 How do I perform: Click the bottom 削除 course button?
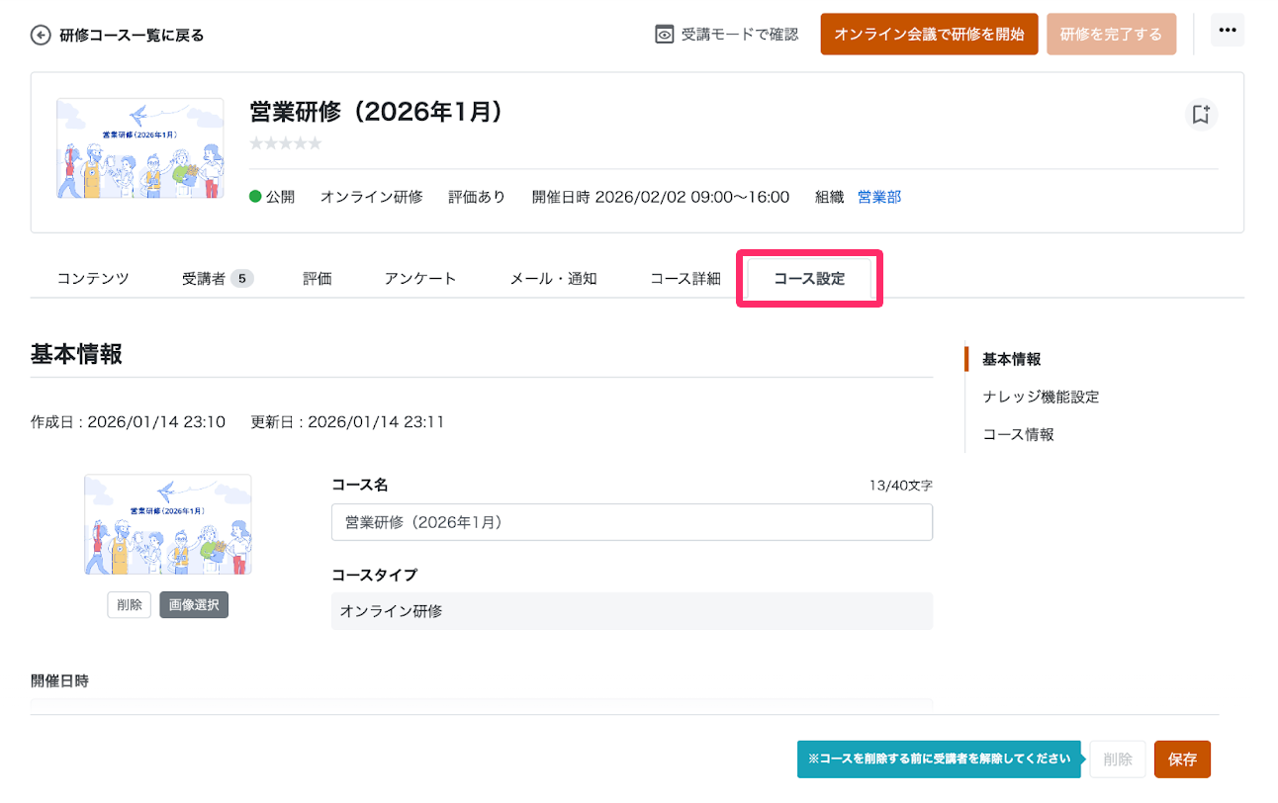point(1118,759)
